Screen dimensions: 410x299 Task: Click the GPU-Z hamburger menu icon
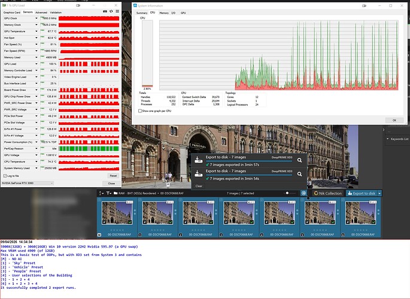pyautogui.click(x=117, y=11)
